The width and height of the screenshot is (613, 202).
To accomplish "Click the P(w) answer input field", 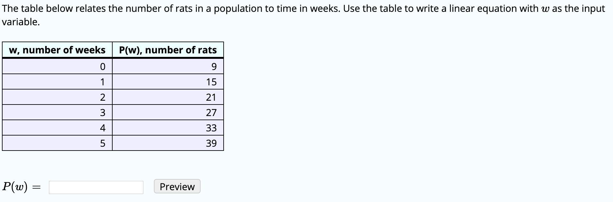I will (96, 187).
